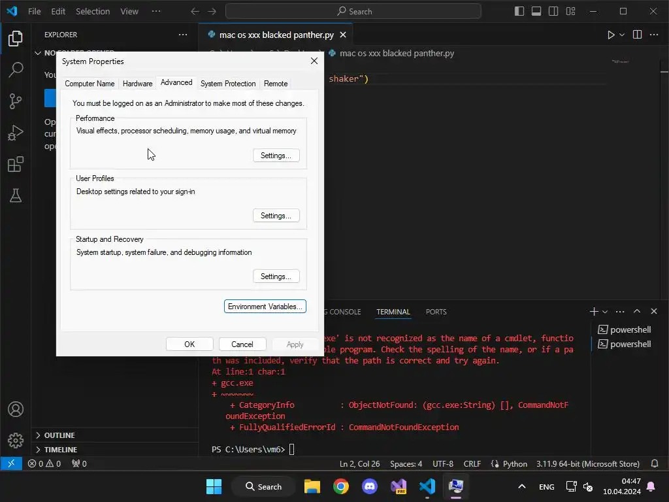Screen dimensions: 669x502
Task: Open the Explorer view in the activity bar
Action: tap(16, 39)
